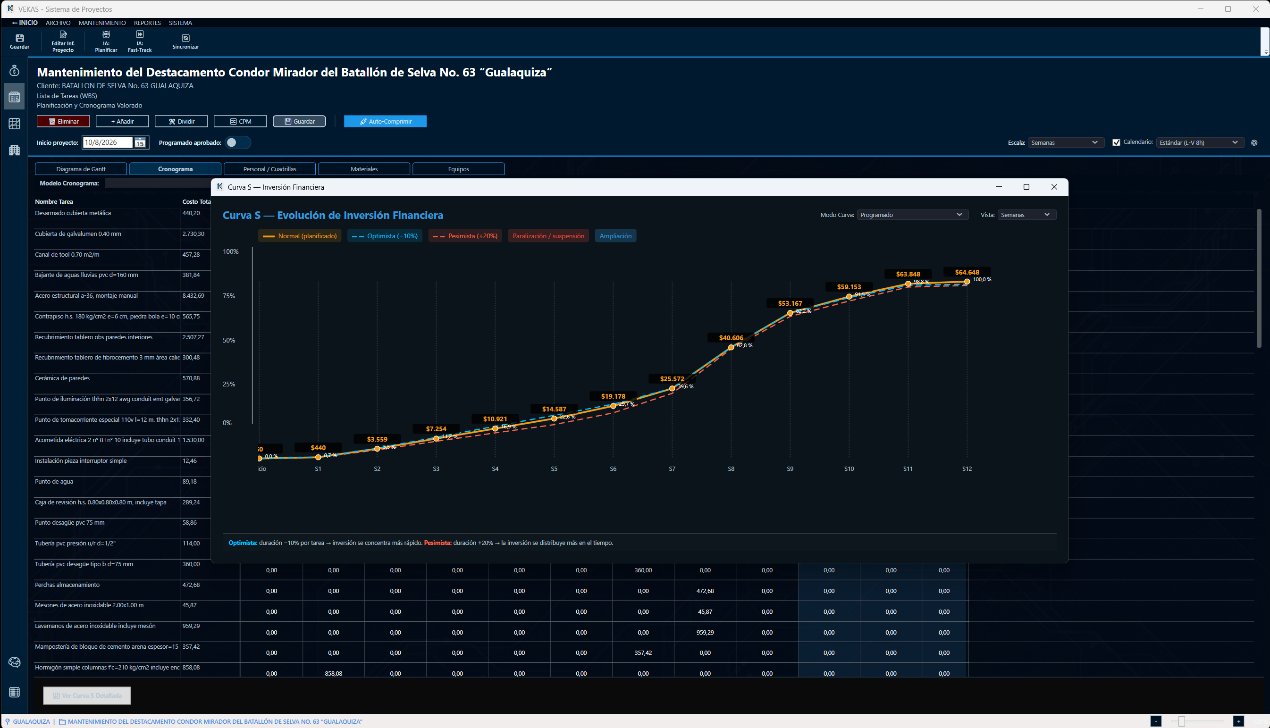Open the Modo Curva Programado dropdown
This screenshot has width=1270, height=728.
(x=912, y=215)
